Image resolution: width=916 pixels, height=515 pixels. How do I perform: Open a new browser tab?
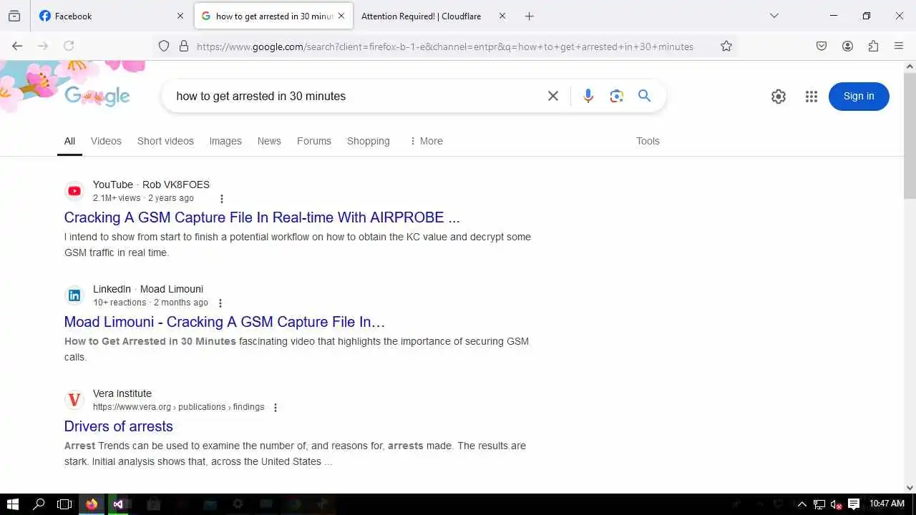(530, 16)
